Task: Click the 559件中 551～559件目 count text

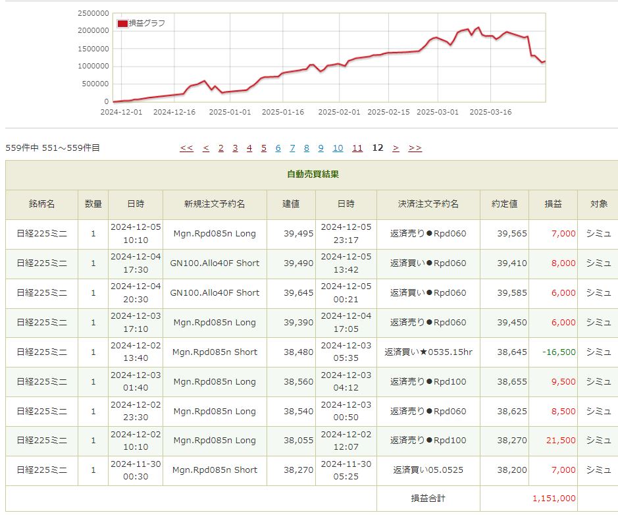Action: (53, 148)
